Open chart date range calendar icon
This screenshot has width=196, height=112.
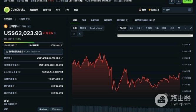coord(179,28)
